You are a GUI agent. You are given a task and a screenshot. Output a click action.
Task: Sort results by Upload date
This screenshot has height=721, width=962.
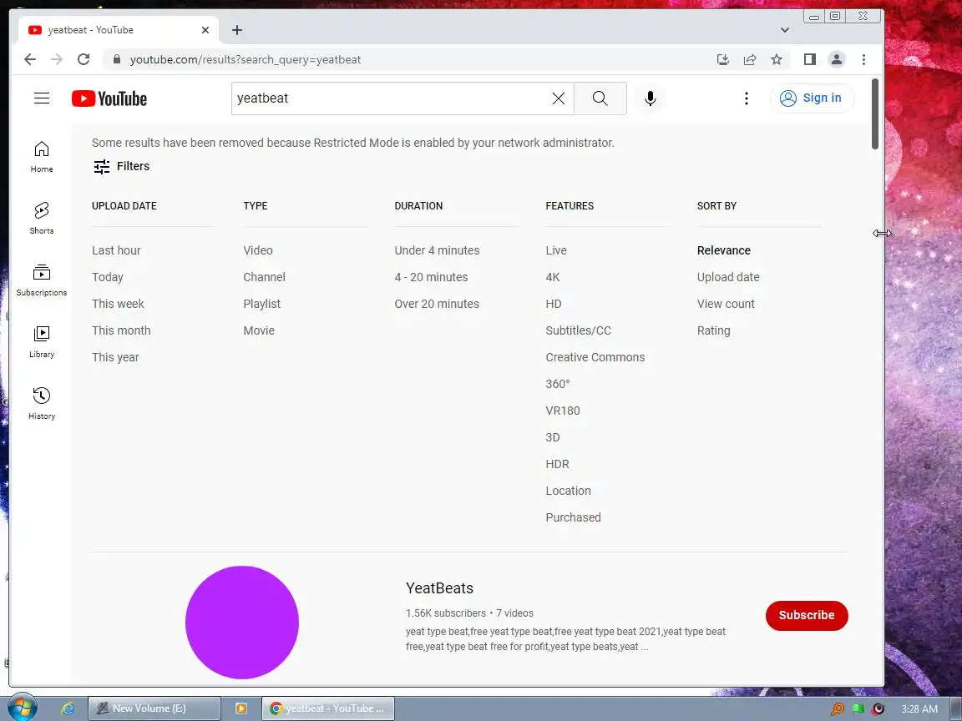click(727, 277)
